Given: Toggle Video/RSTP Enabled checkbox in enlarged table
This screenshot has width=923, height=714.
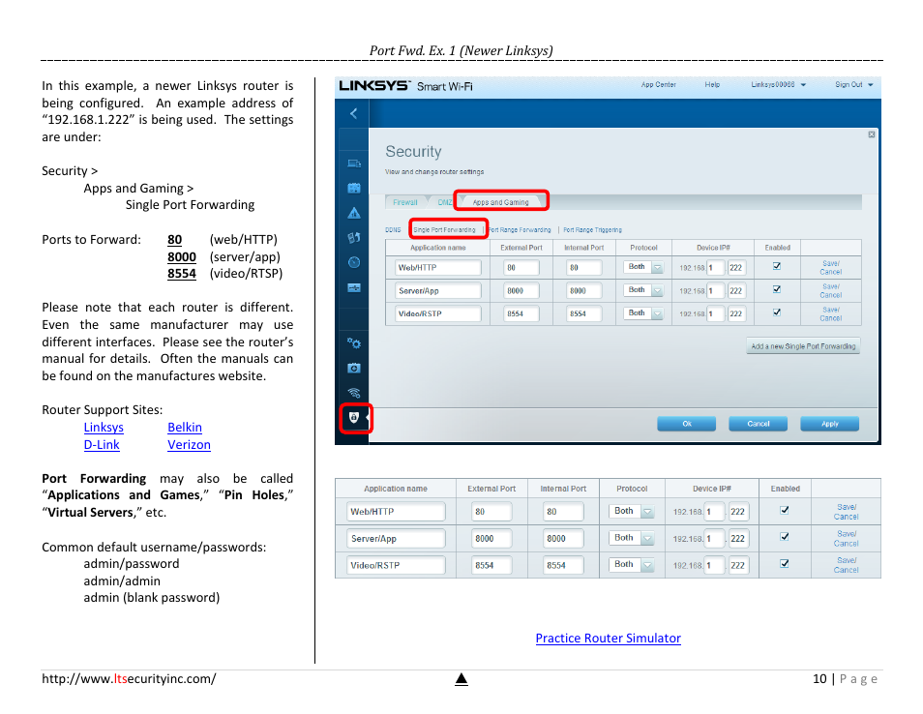Looking at the screenshot, I should tap(784, 563).
